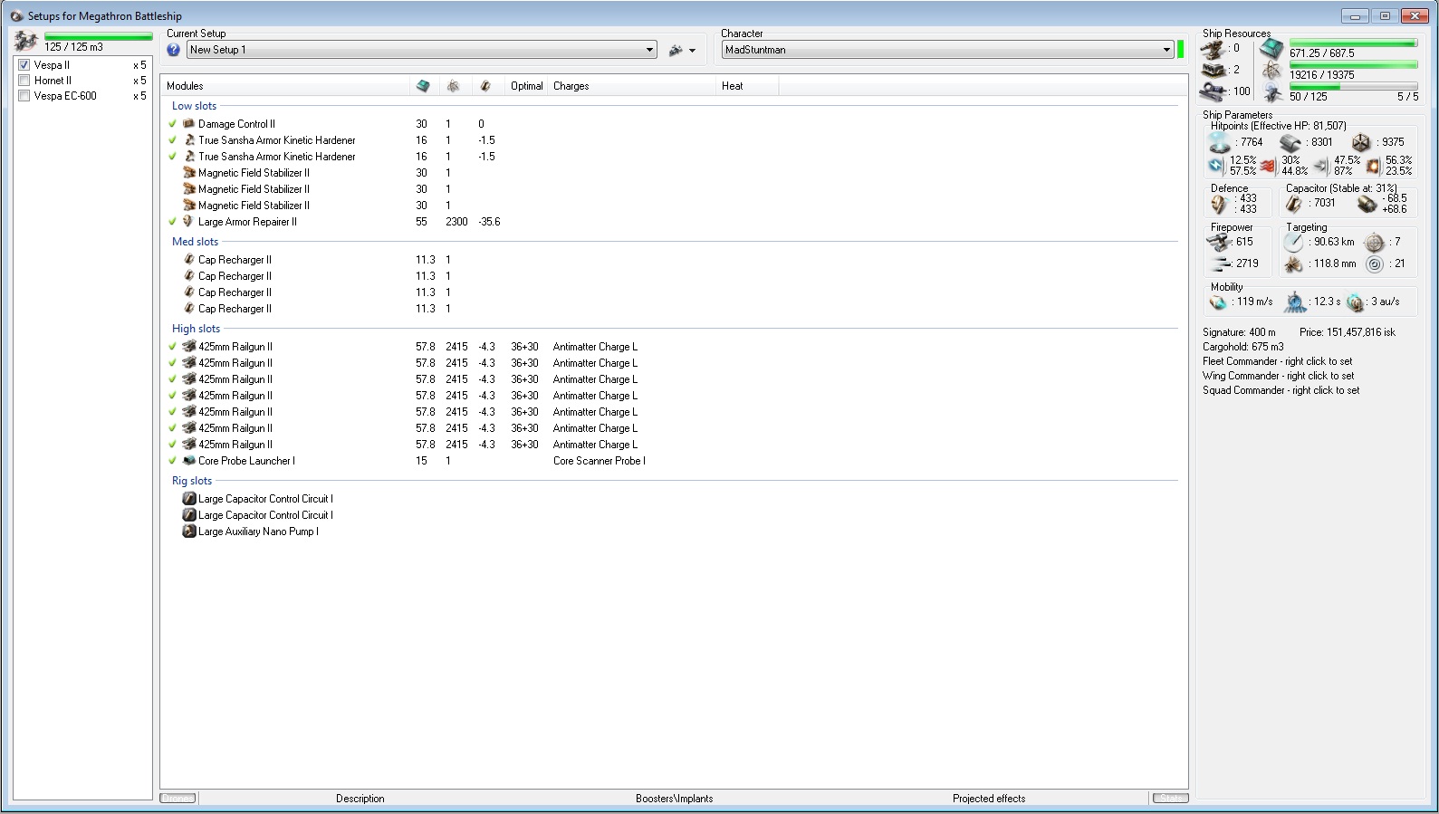The height and width of the screenshot is (814, 1439).
Task: Click the Large Armor Repairer II icon
Action: pyautogui.click(x=189, y=222)
